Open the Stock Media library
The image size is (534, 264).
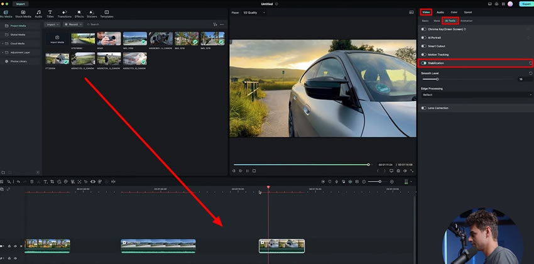click(x=23, y=14)
